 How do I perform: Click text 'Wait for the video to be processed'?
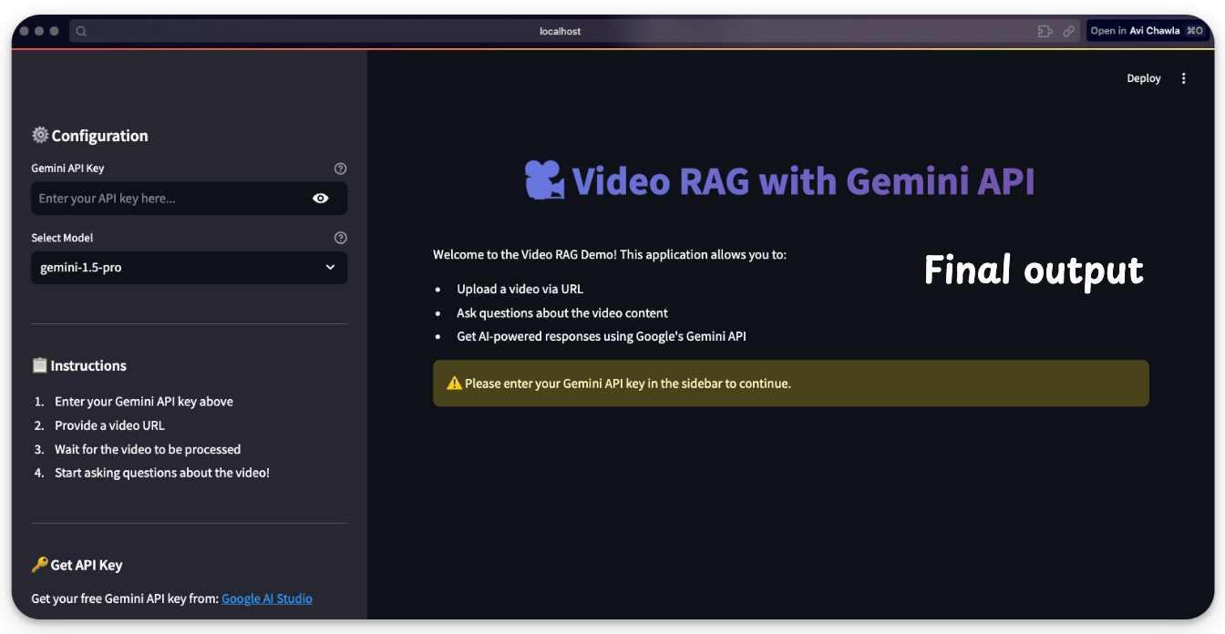pos(148,449)
